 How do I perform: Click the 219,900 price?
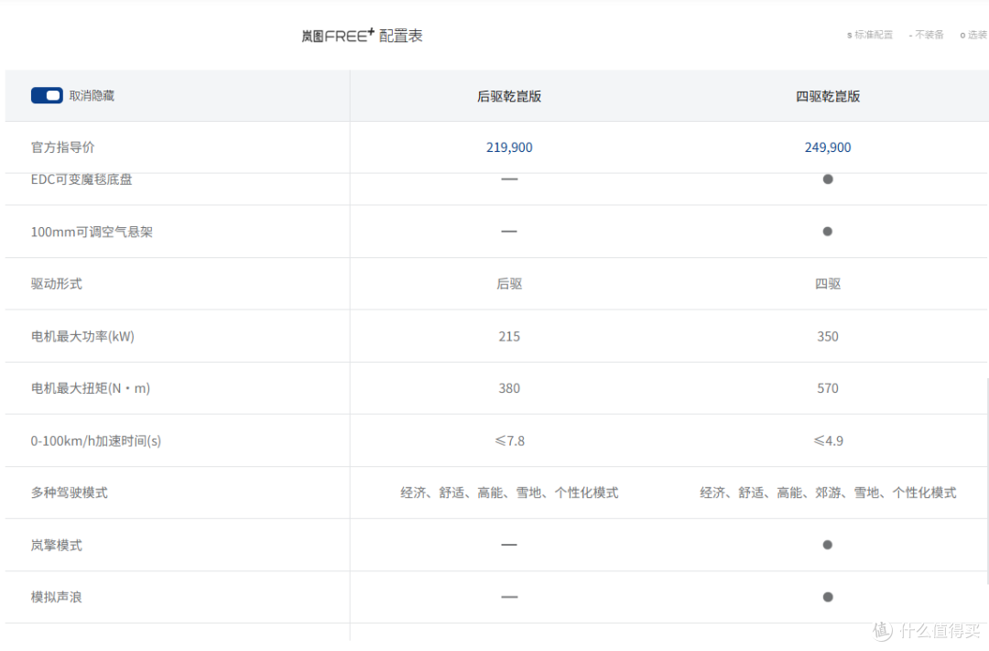(x=509, y=147)
